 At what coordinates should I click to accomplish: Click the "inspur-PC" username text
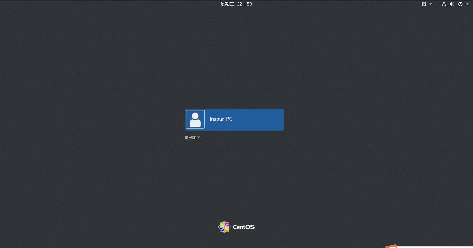[221, 119]
